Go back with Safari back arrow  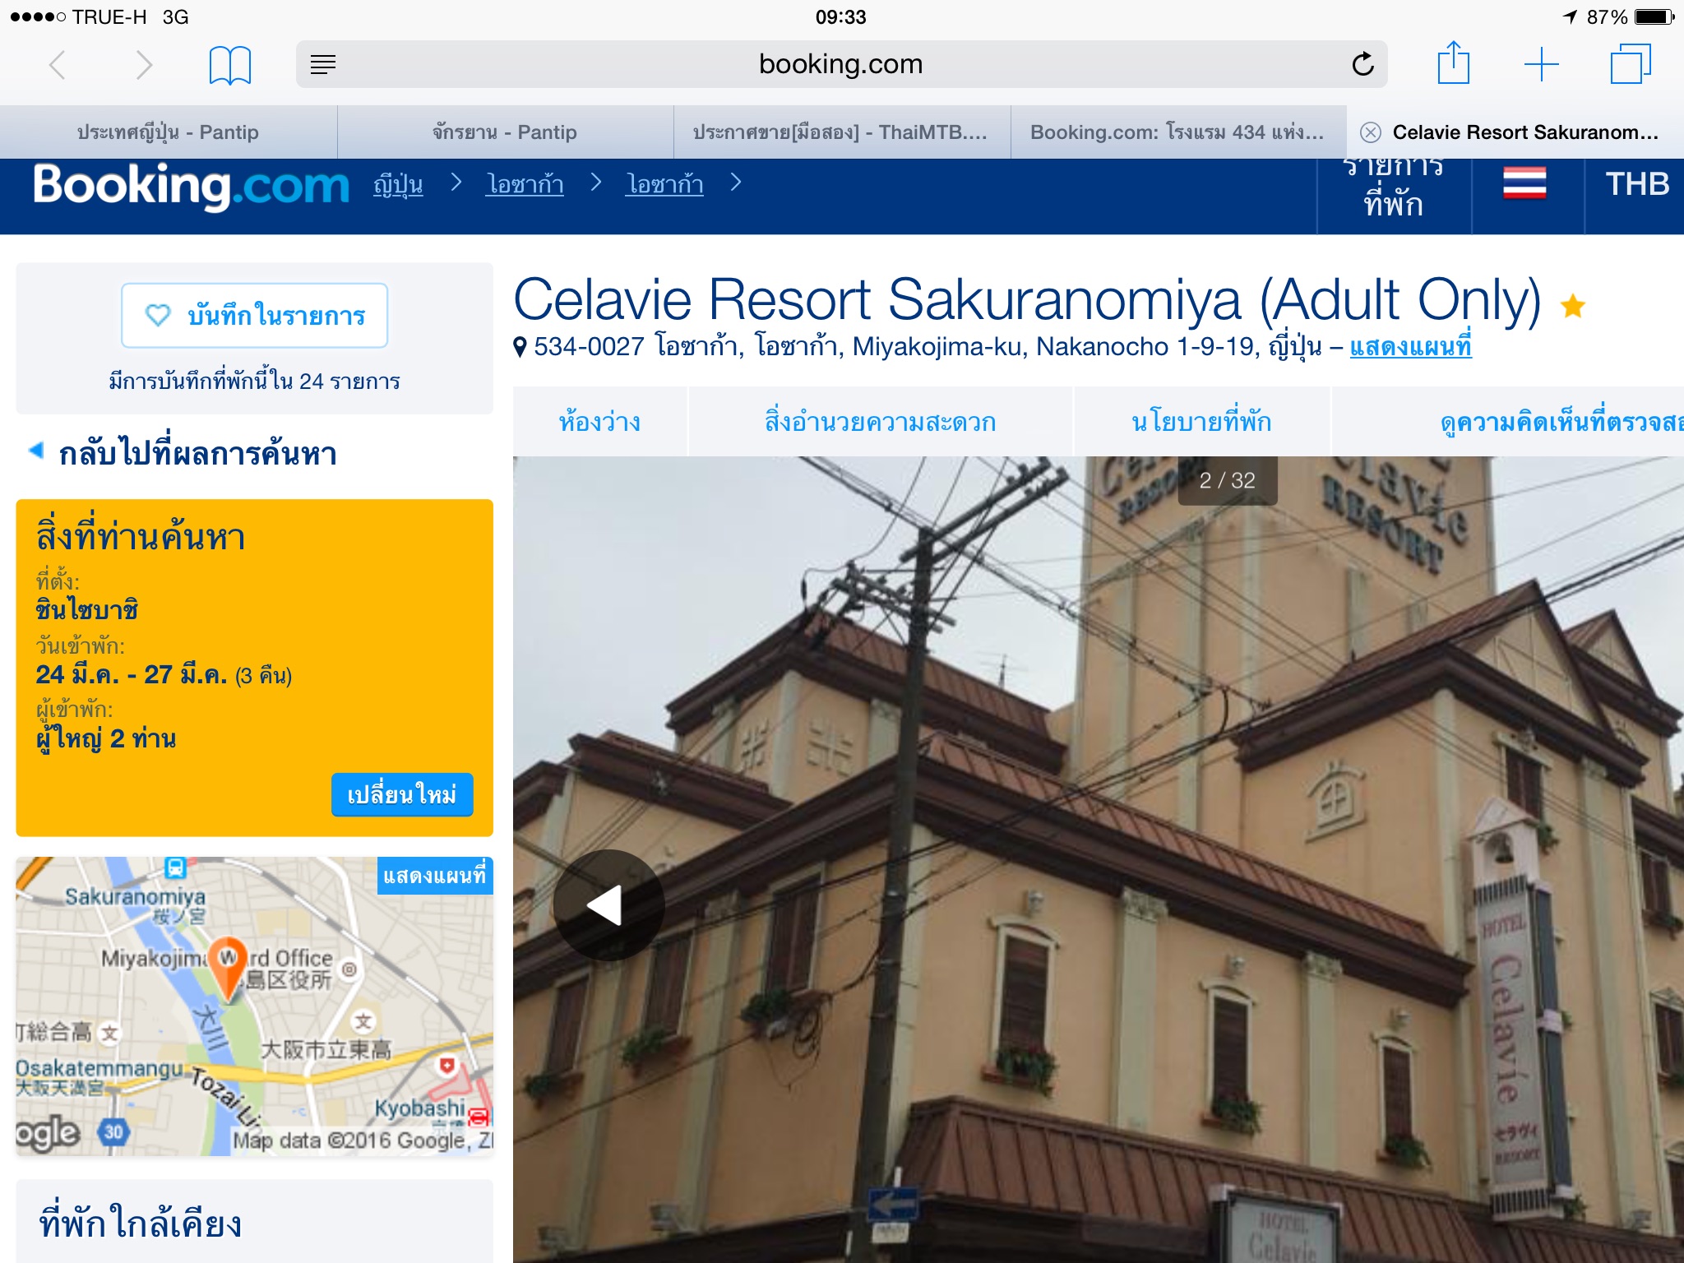pyautogui.click(x=58, y=65)
